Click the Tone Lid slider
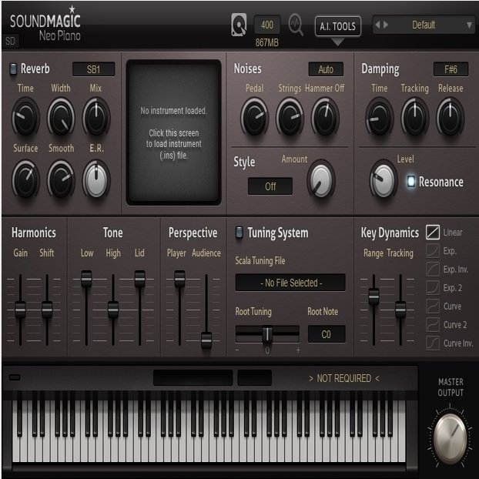This screenshot has height=479, width=479. tap(140, 278)
